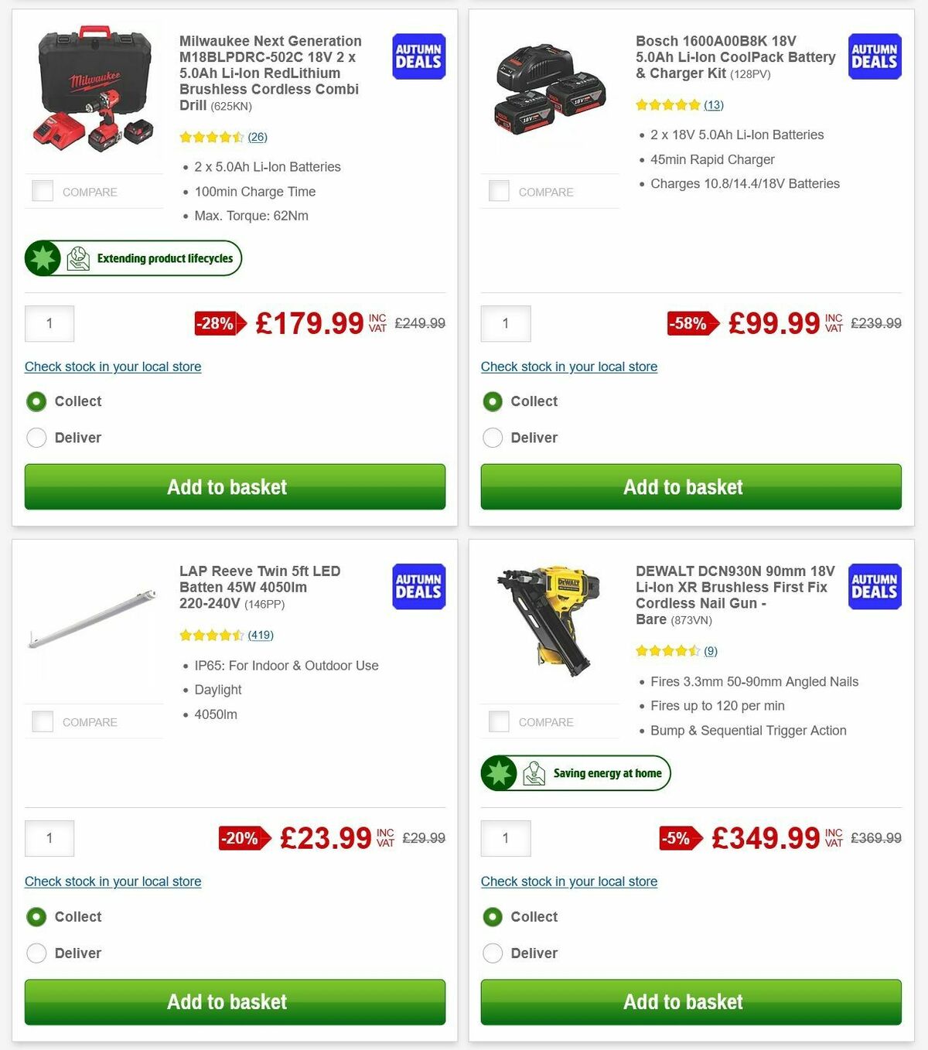Click the Autumn Deals badge on Milwaukee drill
The width and height of the screenshot is (928, 1050).
coord(418,56)
